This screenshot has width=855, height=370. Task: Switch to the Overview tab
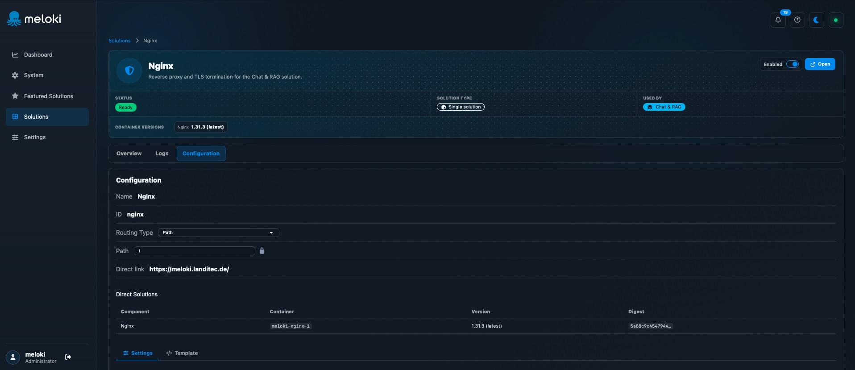[x=129, y=154]
